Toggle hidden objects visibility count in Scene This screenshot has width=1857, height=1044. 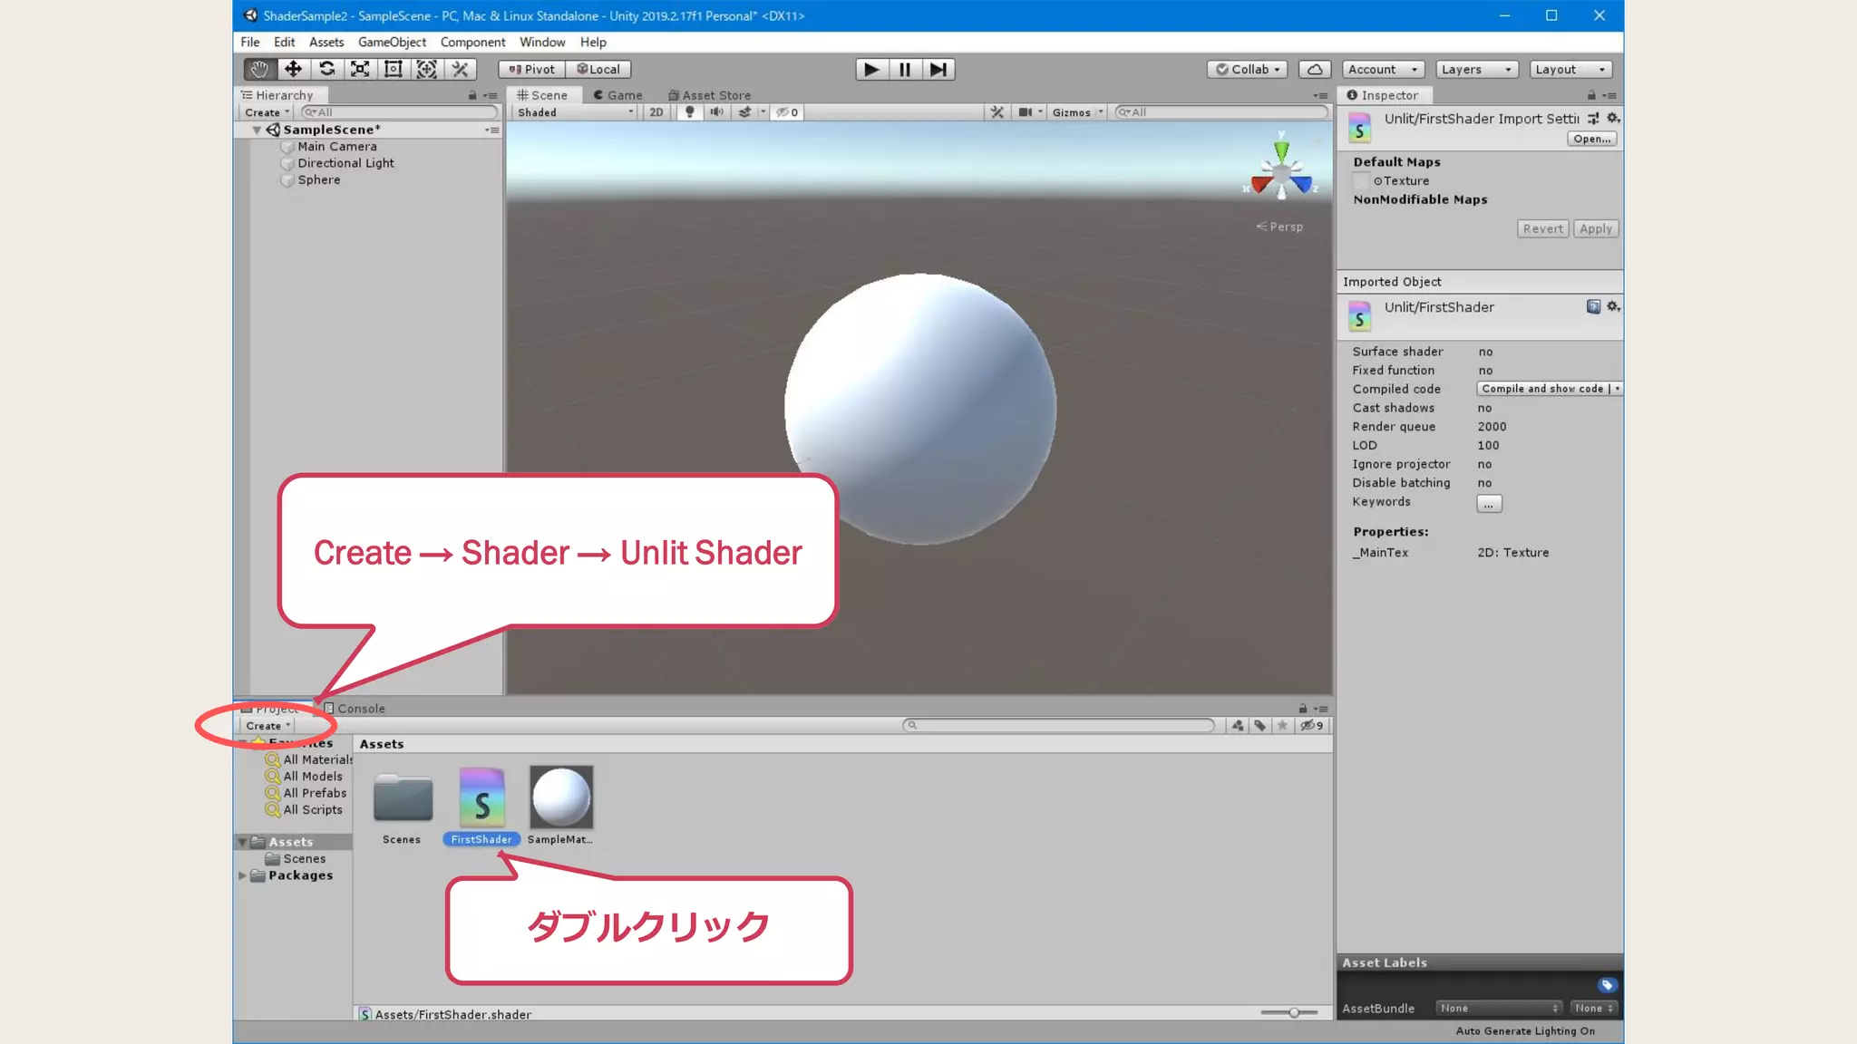[787, 112]
